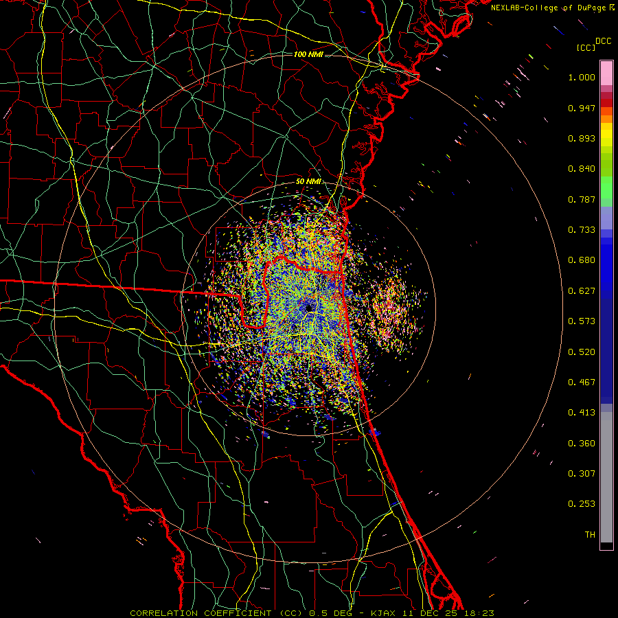Click the 100 NMI range ring label

(x=308, y=54)
